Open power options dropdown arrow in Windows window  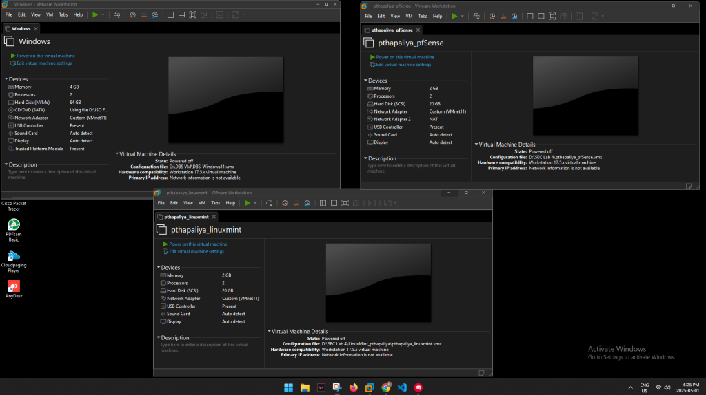tap(103, 14)
